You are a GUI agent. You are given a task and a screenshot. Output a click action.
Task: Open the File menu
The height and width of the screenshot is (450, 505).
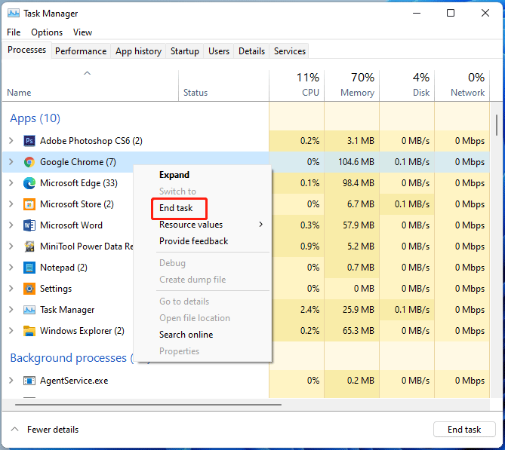14,32
